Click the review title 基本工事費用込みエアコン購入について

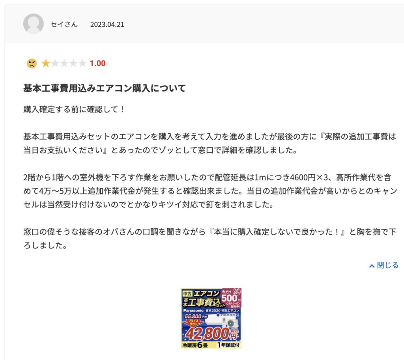[x=104, y=88]
